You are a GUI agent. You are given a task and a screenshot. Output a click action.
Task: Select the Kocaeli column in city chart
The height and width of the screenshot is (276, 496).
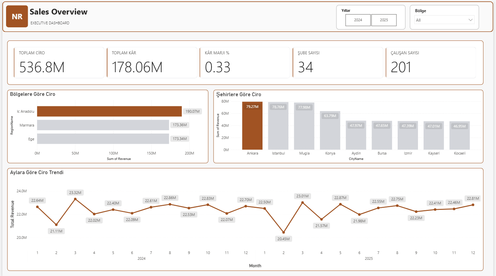pos(460,135)
